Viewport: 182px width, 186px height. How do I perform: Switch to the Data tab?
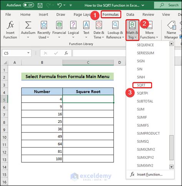(130, 15)
